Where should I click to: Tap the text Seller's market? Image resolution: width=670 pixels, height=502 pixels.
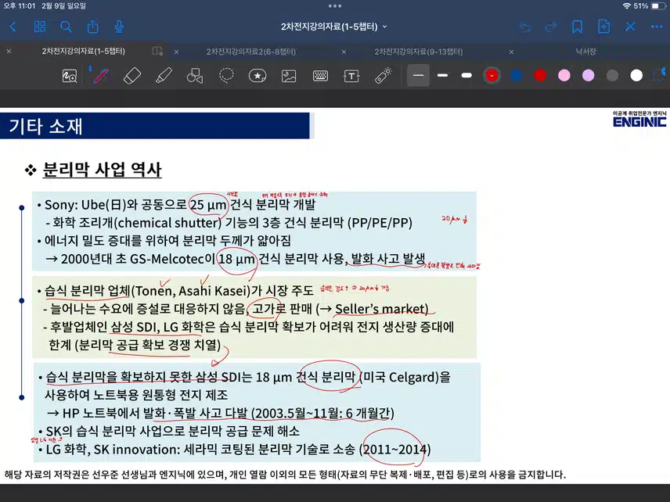[382, 309]
